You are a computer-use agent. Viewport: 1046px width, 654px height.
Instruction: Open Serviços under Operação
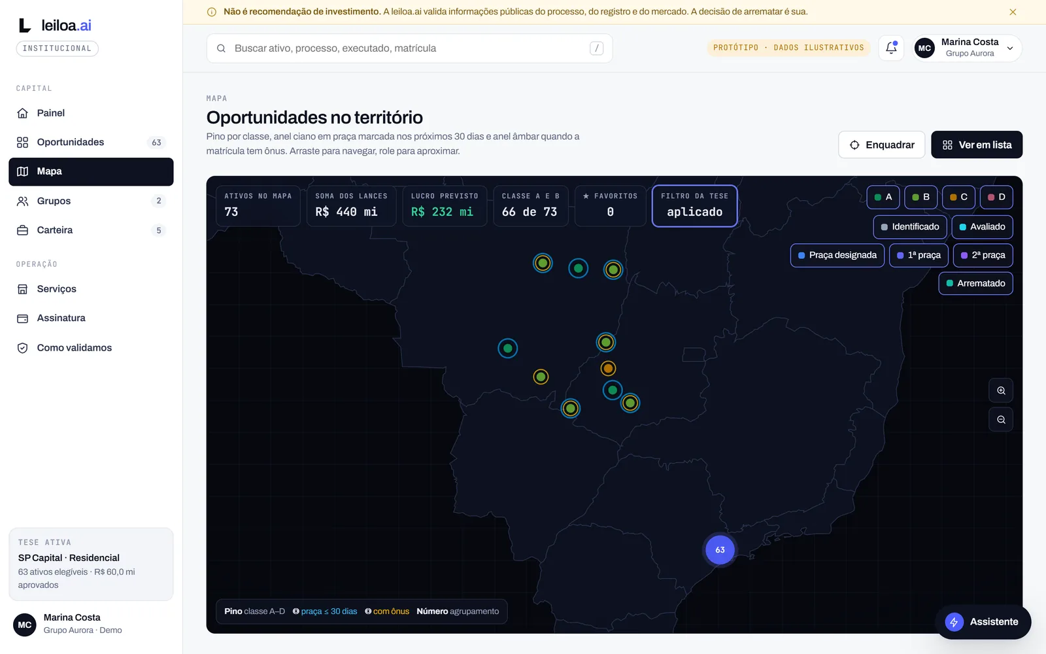pyautogui.click(x=91, y=289)
